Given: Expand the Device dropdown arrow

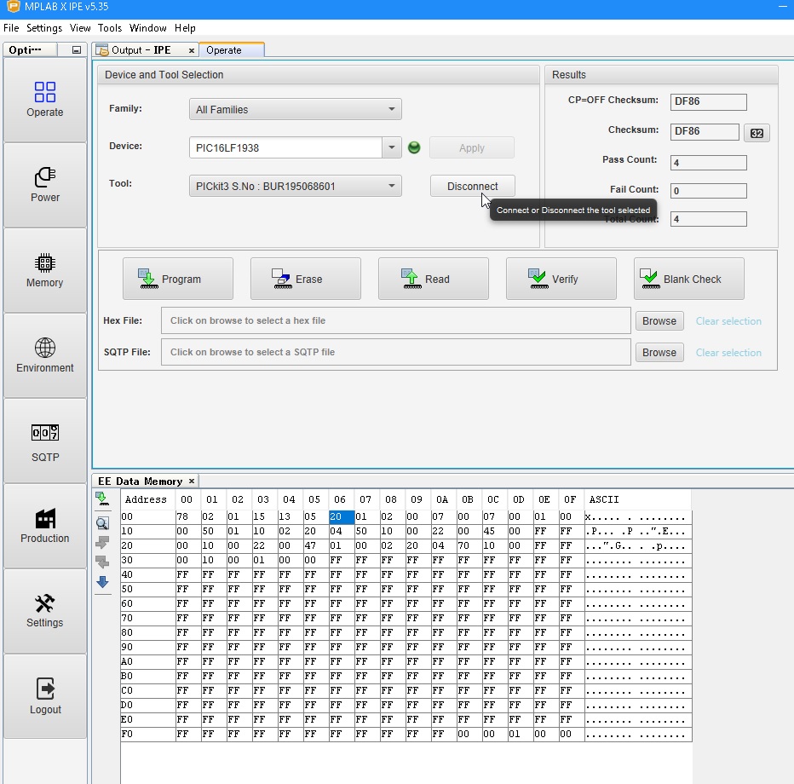Looking at the screenshot, I should [x=391, y=148].
